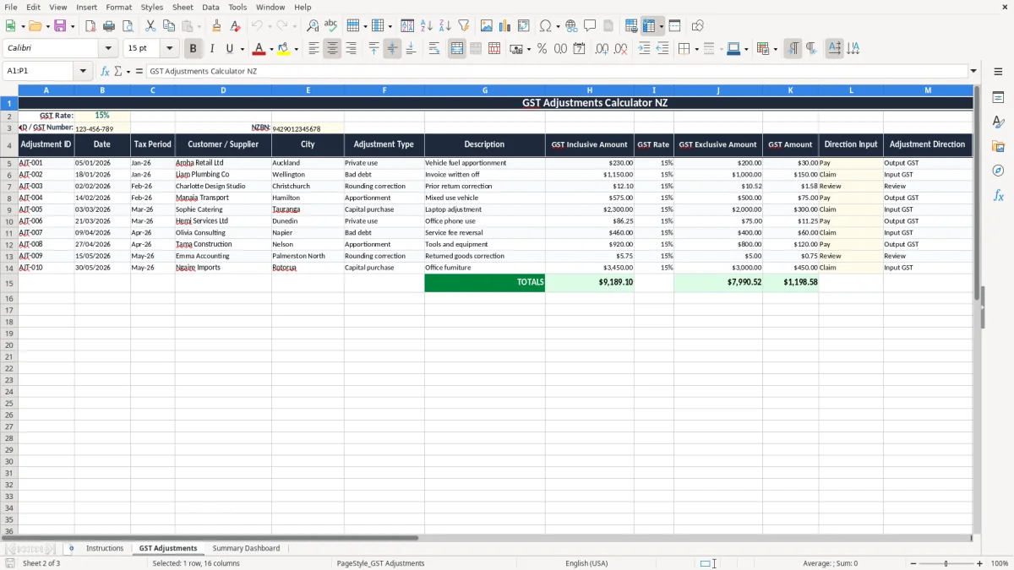Viewport: 1014px width, 570px height.
Task: Open the File menu
Action: click(11, 7)
